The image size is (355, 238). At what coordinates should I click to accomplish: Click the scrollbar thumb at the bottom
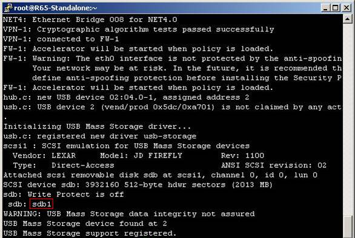pyautogui.click(x=348, y=227)
